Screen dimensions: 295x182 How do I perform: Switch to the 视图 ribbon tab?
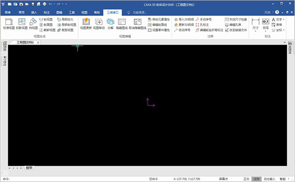(x=84, y=12)
